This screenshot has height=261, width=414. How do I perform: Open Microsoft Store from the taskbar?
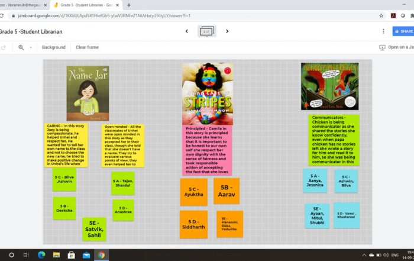(72, 255)
